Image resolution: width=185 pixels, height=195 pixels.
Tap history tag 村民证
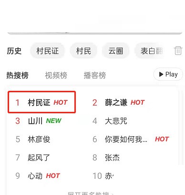47,51
